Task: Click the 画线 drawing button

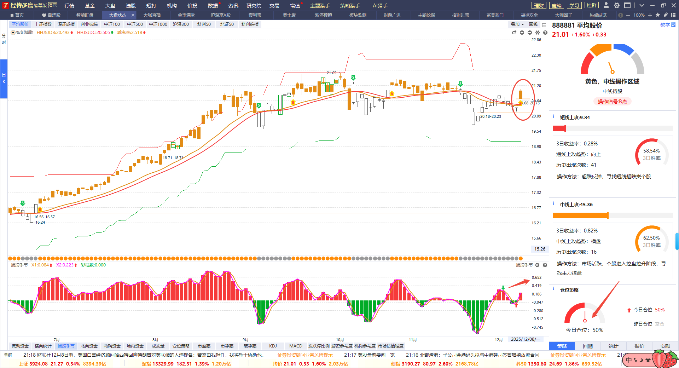Action: [x=533, y=24]
